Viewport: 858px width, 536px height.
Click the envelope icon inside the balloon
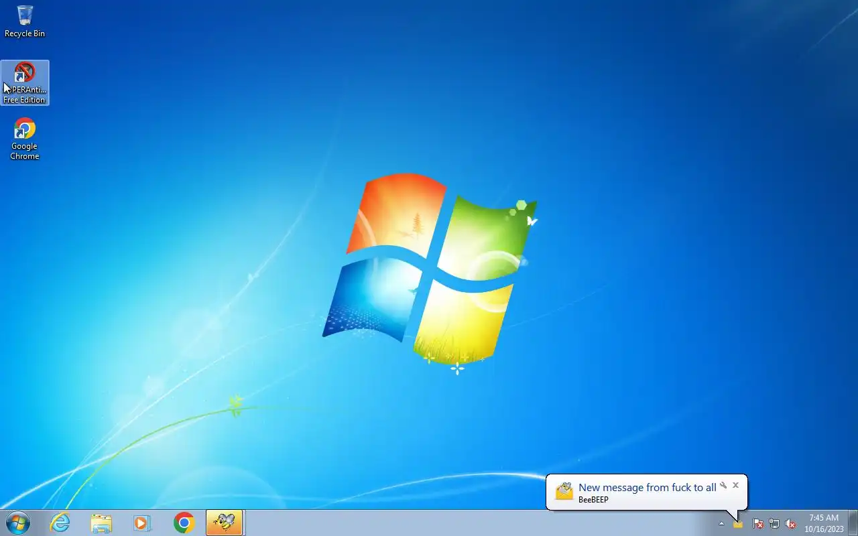pyautogui.click(x=564, y=491)
